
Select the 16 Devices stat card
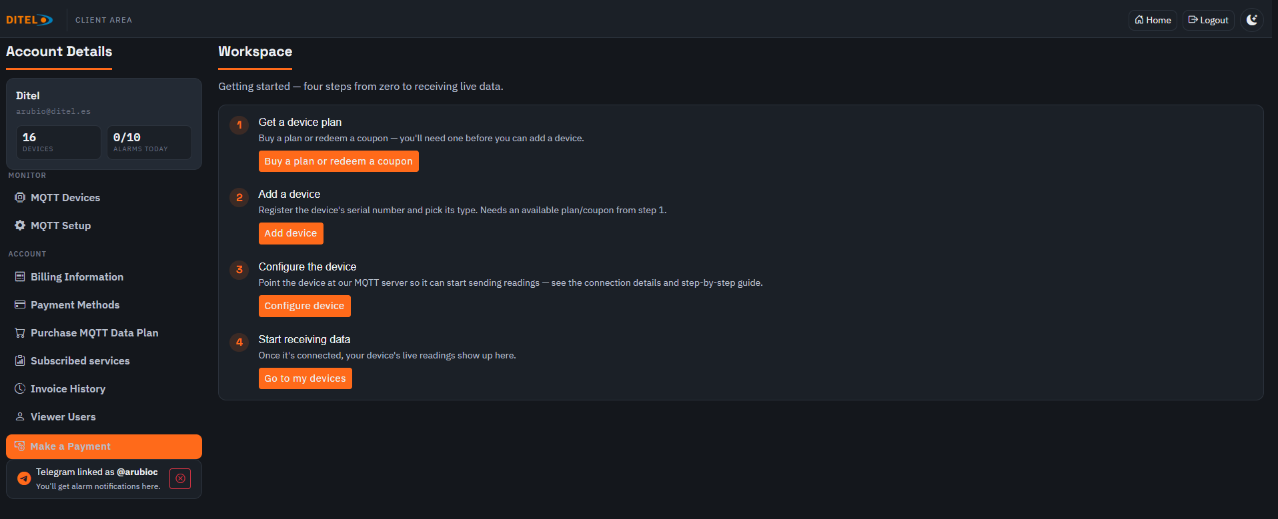click(59, 142)
